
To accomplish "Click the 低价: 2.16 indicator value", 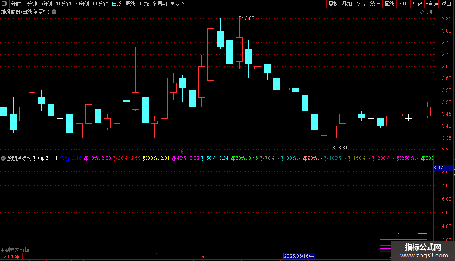I will coord(71,158).
